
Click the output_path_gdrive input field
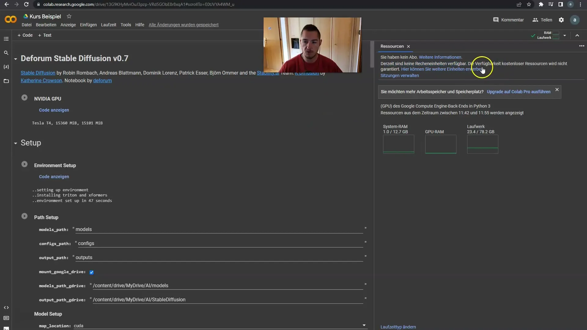click(228, 300)
